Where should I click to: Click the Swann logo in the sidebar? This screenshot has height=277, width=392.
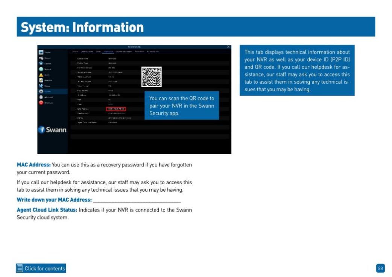click(53, 130)
